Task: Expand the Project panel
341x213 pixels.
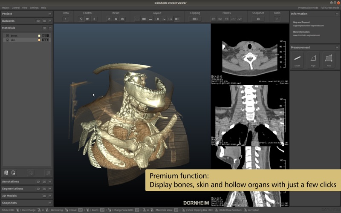Action: tap(50, 14)
